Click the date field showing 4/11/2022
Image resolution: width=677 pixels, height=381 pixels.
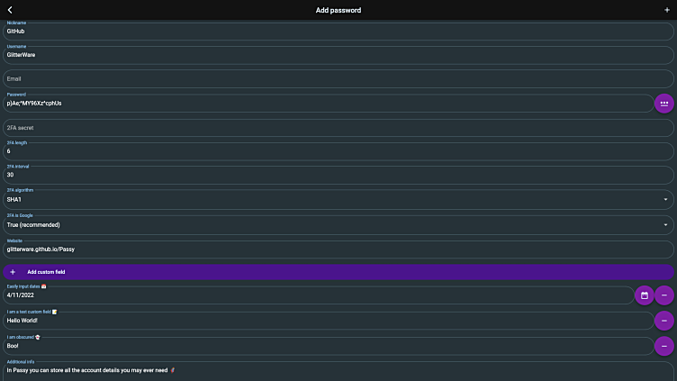[x=315, y=295]
